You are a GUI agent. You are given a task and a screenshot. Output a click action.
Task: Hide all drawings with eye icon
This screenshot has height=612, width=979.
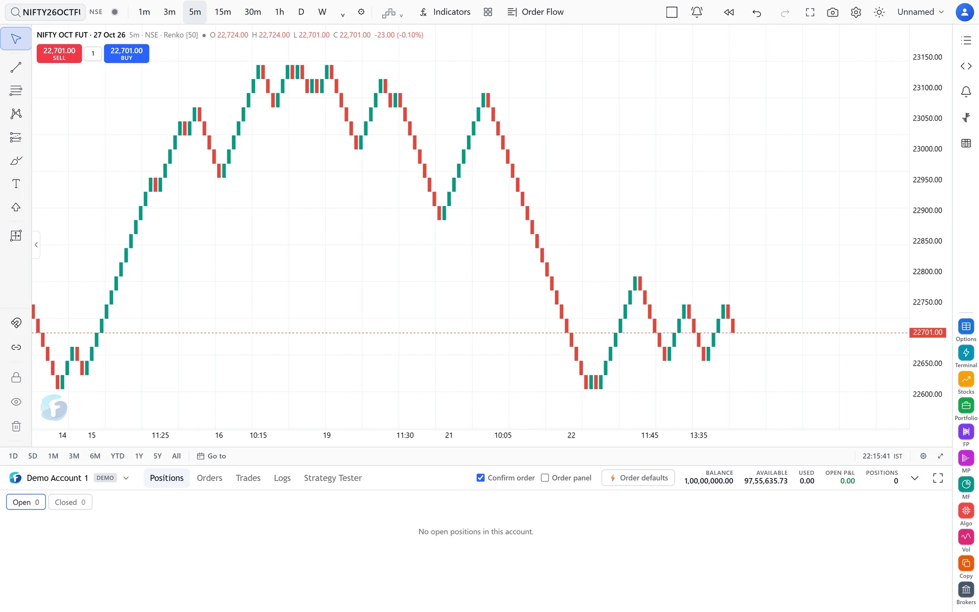point(16,402)
